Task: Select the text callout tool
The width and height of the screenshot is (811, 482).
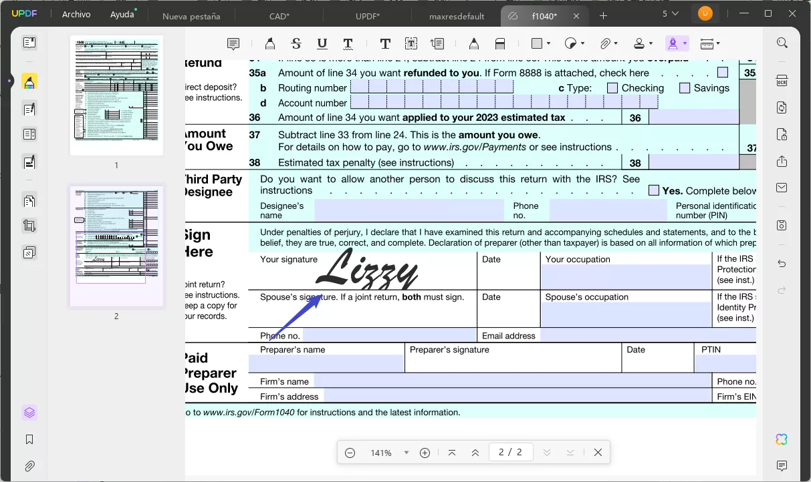Action: [437, 44]
